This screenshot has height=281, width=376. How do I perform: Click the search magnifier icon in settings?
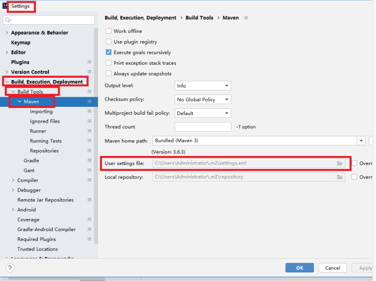(8, 20)
